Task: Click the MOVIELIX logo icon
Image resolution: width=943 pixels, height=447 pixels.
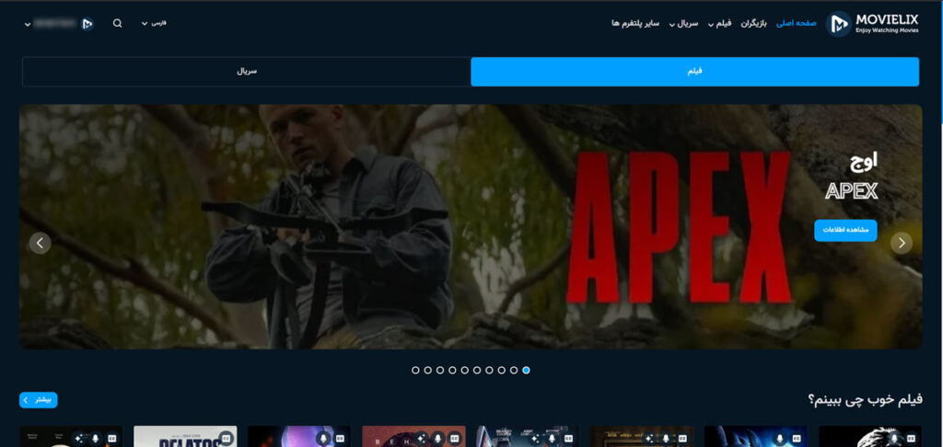Action: coord(838,24)
